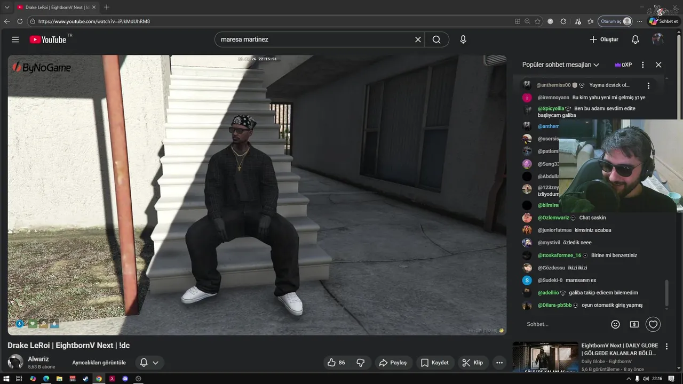Image resolution: width=683 pixels, height=384 pixels.
Task: Open iremnoyann chat username
Action: click(553, 98)
